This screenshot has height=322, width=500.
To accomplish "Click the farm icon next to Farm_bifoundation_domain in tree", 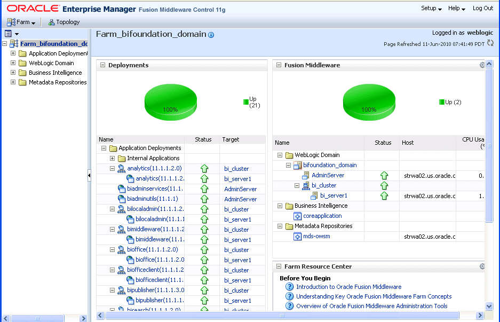I will 15,43.
